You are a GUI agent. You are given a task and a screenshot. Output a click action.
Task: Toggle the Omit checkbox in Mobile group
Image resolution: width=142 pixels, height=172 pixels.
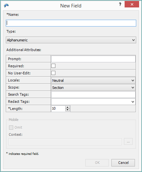11,127
